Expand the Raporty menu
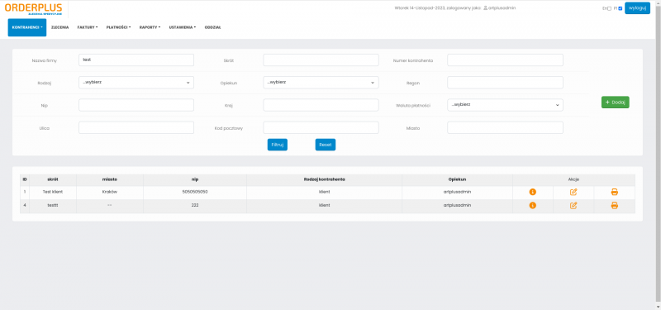 (x=150, y=27)
